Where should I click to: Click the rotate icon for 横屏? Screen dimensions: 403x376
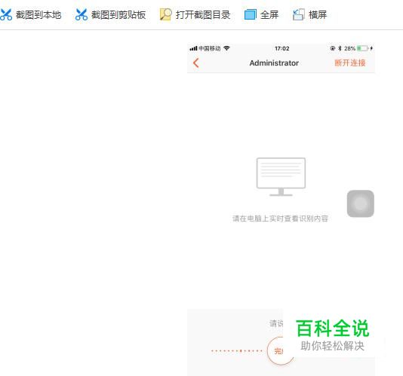coord(299,14)
